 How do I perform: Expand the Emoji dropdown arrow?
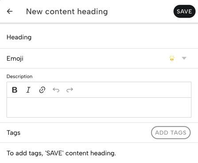(x=184, y=58)
